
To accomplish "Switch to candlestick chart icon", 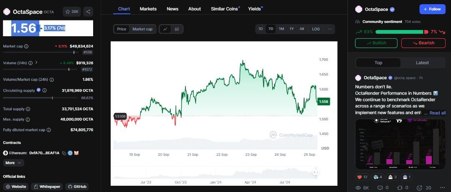I will pyautogui.click(x=177, y=29).
